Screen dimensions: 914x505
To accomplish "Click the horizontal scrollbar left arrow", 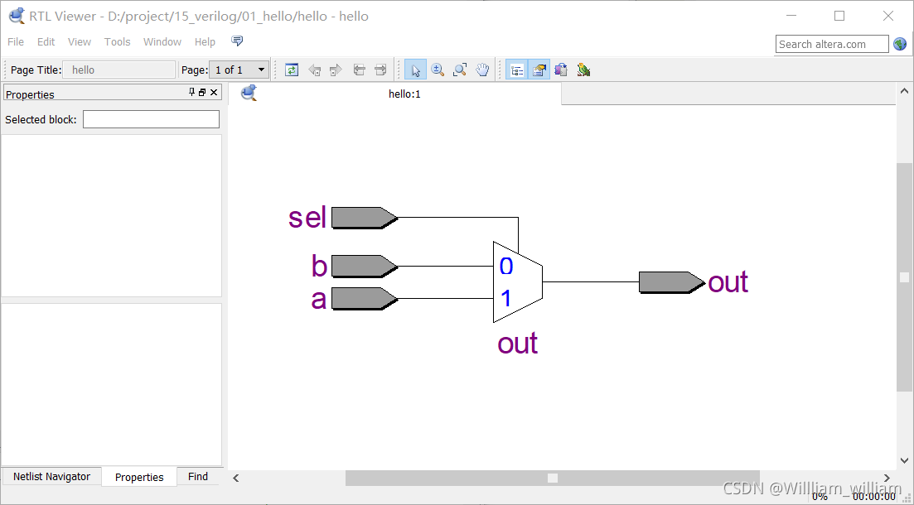I will 236,479.
